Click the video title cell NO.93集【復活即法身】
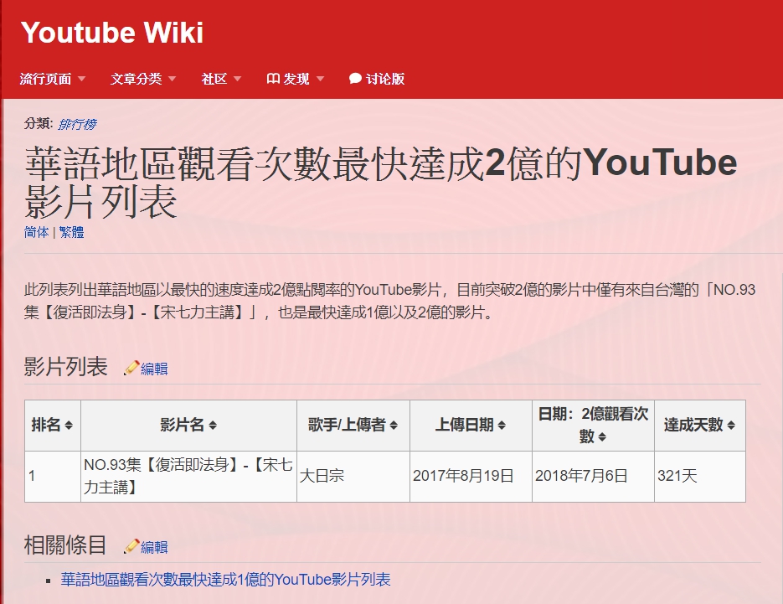Screen dimensions: 783x604 188,476
